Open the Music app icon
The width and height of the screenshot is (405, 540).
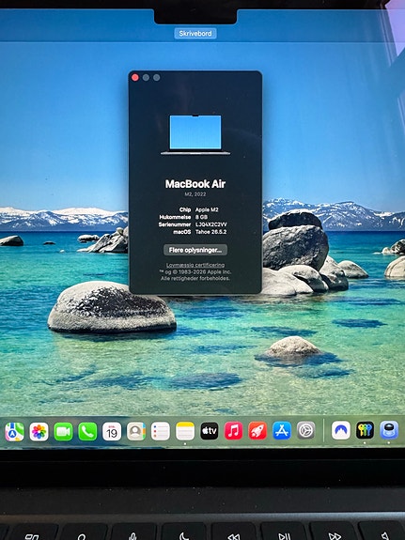[234, 431]
